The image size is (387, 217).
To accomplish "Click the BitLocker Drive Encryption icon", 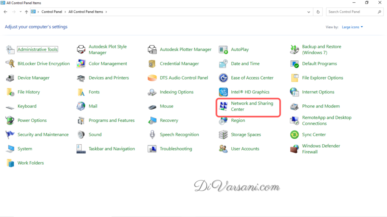I will click(10, 64).
